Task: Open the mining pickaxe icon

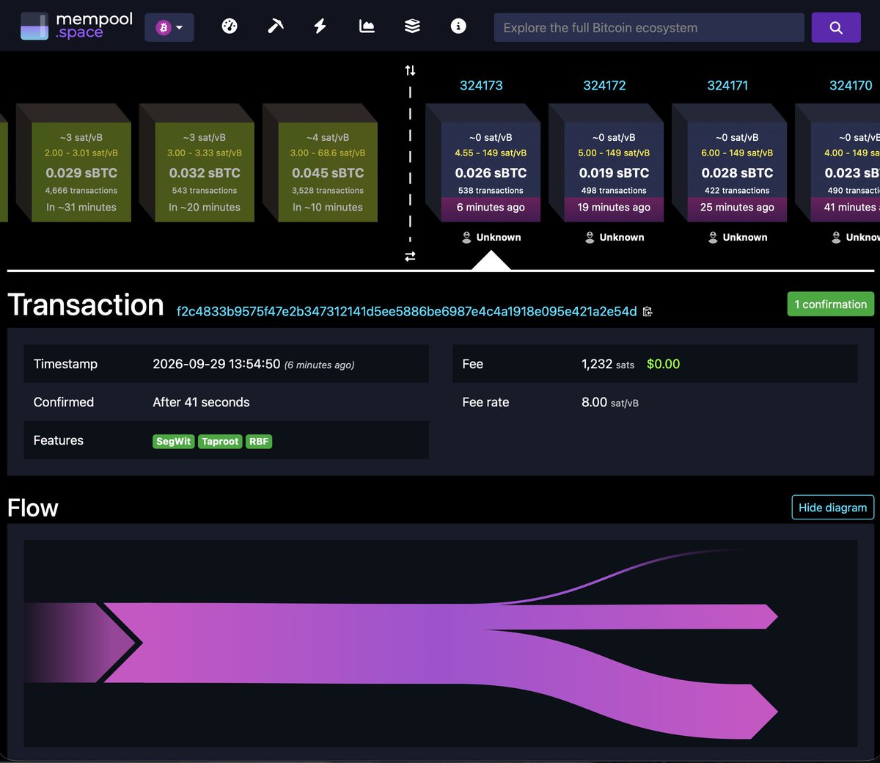Action: pyautogui.click(x=275, y=26)
